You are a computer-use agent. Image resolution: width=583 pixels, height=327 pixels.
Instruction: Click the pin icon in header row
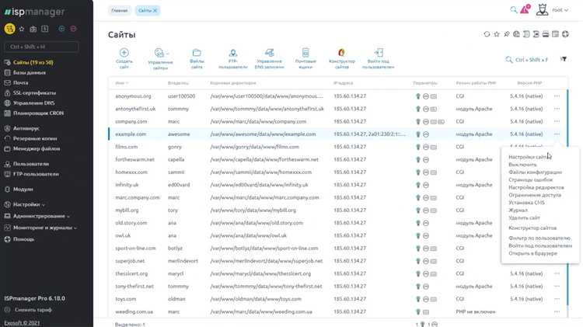point(506,34)
